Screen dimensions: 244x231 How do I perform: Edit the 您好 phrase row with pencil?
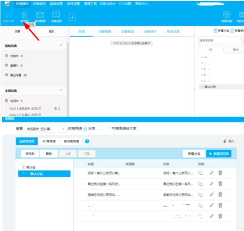(212, 173)
